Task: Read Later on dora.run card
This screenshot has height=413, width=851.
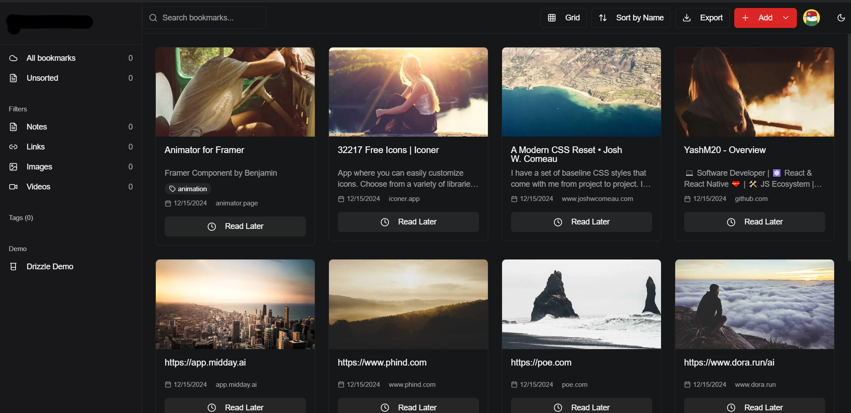Action: (x=755, y=406)
